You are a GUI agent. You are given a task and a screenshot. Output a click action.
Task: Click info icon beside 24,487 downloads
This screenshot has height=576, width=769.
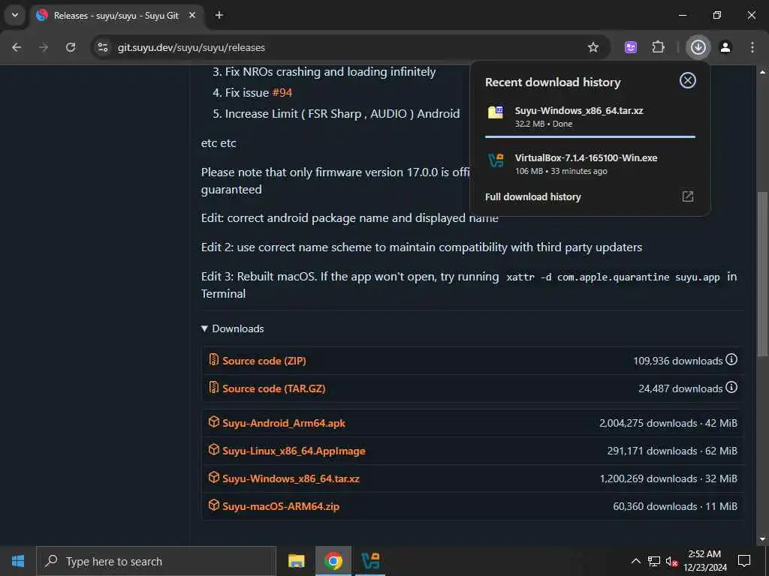pyautogui.click(x=731, y=388)
